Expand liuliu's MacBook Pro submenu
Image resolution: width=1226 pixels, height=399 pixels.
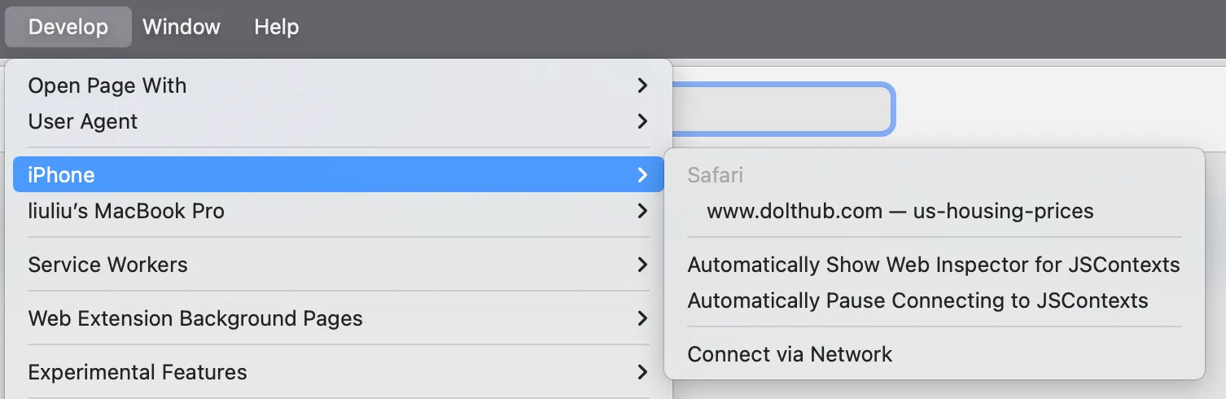[x=126, y=211]
